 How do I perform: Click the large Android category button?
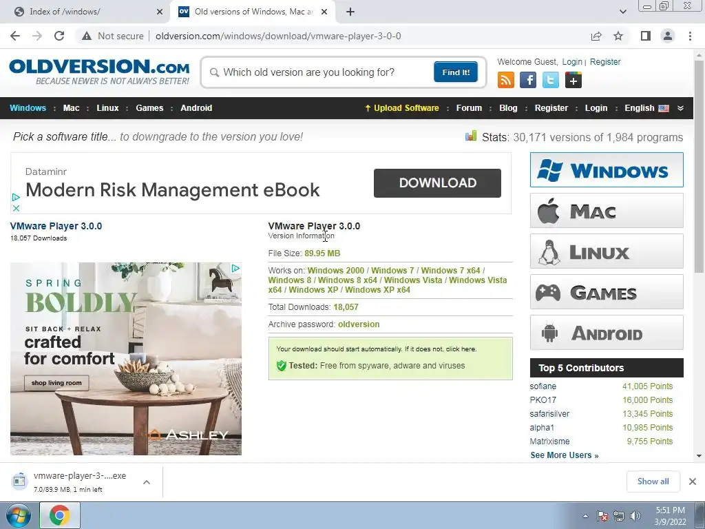click(607, 333)
